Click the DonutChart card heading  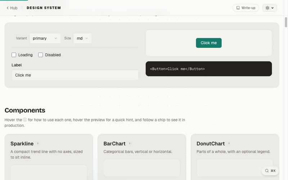click(x=211, y=144)
